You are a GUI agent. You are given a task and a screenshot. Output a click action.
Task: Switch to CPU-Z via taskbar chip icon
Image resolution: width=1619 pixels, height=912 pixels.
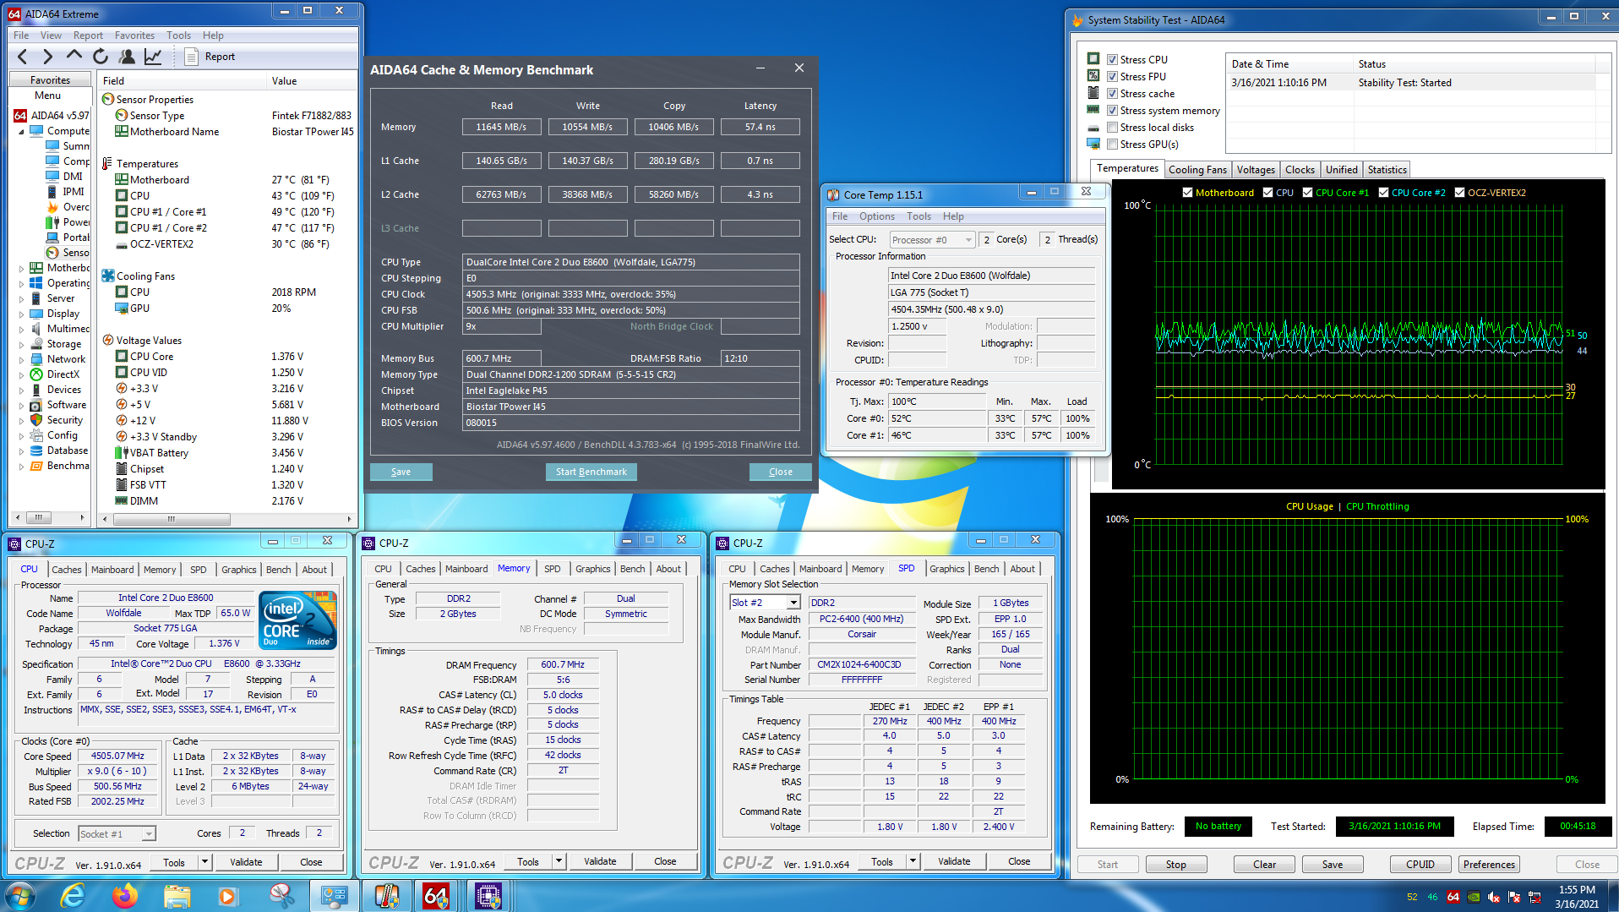pyautogui.click(x=488, y=896)
